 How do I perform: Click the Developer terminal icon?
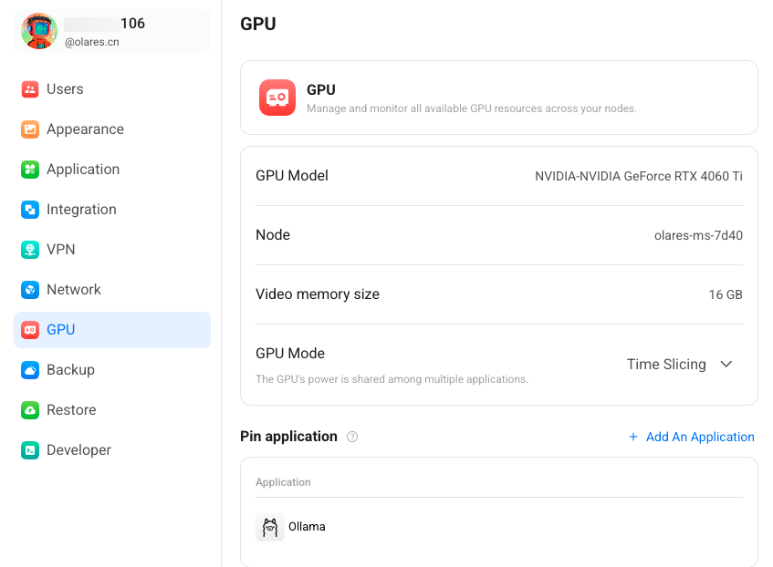30,450
